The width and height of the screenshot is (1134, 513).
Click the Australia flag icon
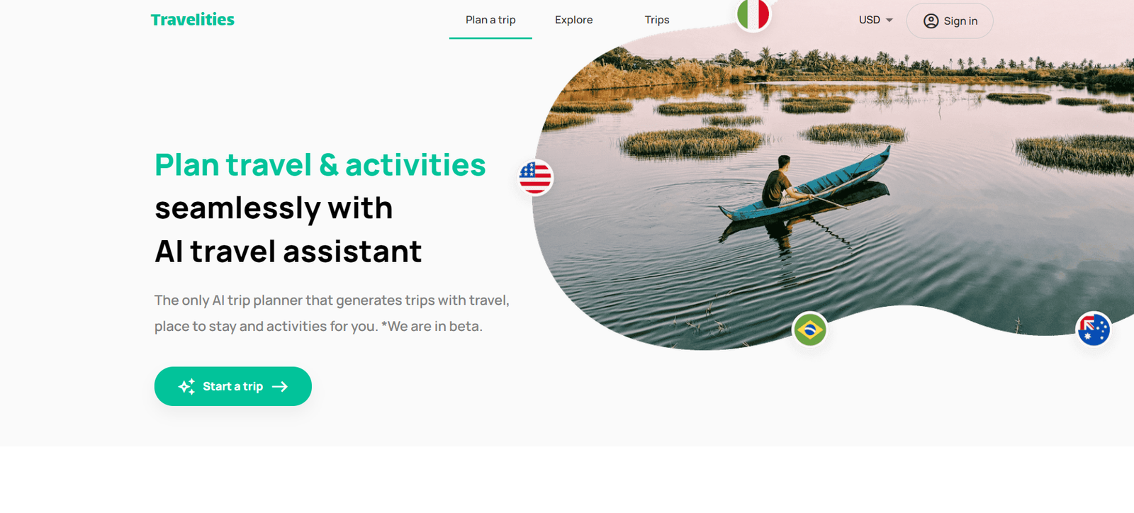(x=1094, y=329)
